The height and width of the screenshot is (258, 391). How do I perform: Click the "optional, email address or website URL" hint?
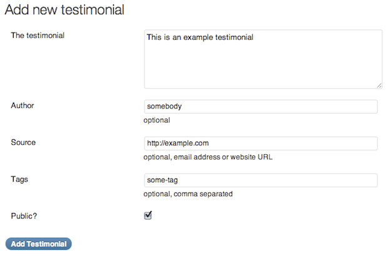[208, 157]
